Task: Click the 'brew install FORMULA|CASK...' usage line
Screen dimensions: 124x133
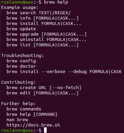Action: pos(44,23)
